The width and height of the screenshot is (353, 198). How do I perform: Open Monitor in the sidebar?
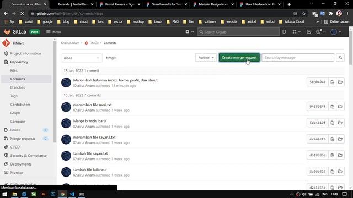[x=17, y=173]
